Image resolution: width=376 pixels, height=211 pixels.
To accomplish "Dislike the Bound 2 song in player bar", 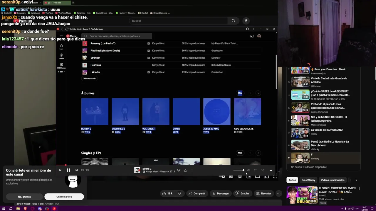I will click(178, 170).
